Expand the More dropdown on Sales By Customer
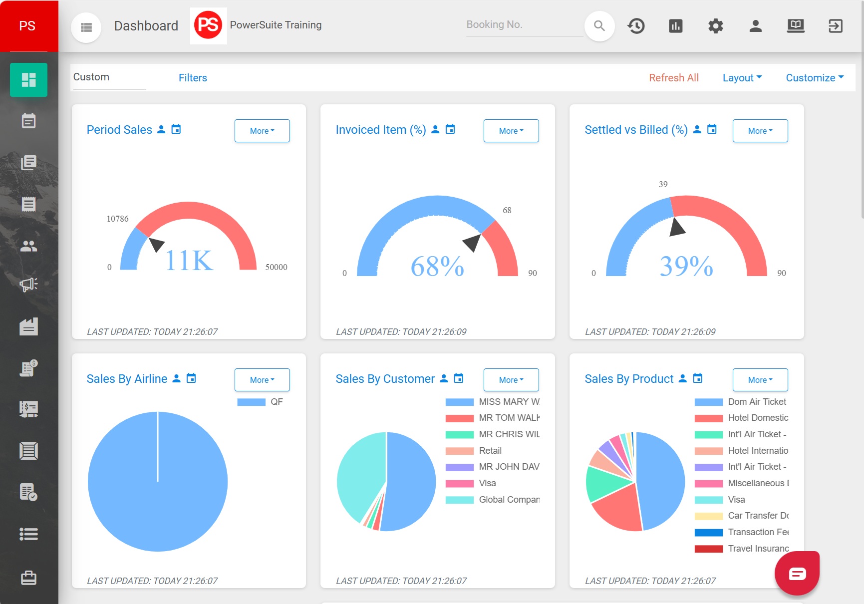 [511, 380]
